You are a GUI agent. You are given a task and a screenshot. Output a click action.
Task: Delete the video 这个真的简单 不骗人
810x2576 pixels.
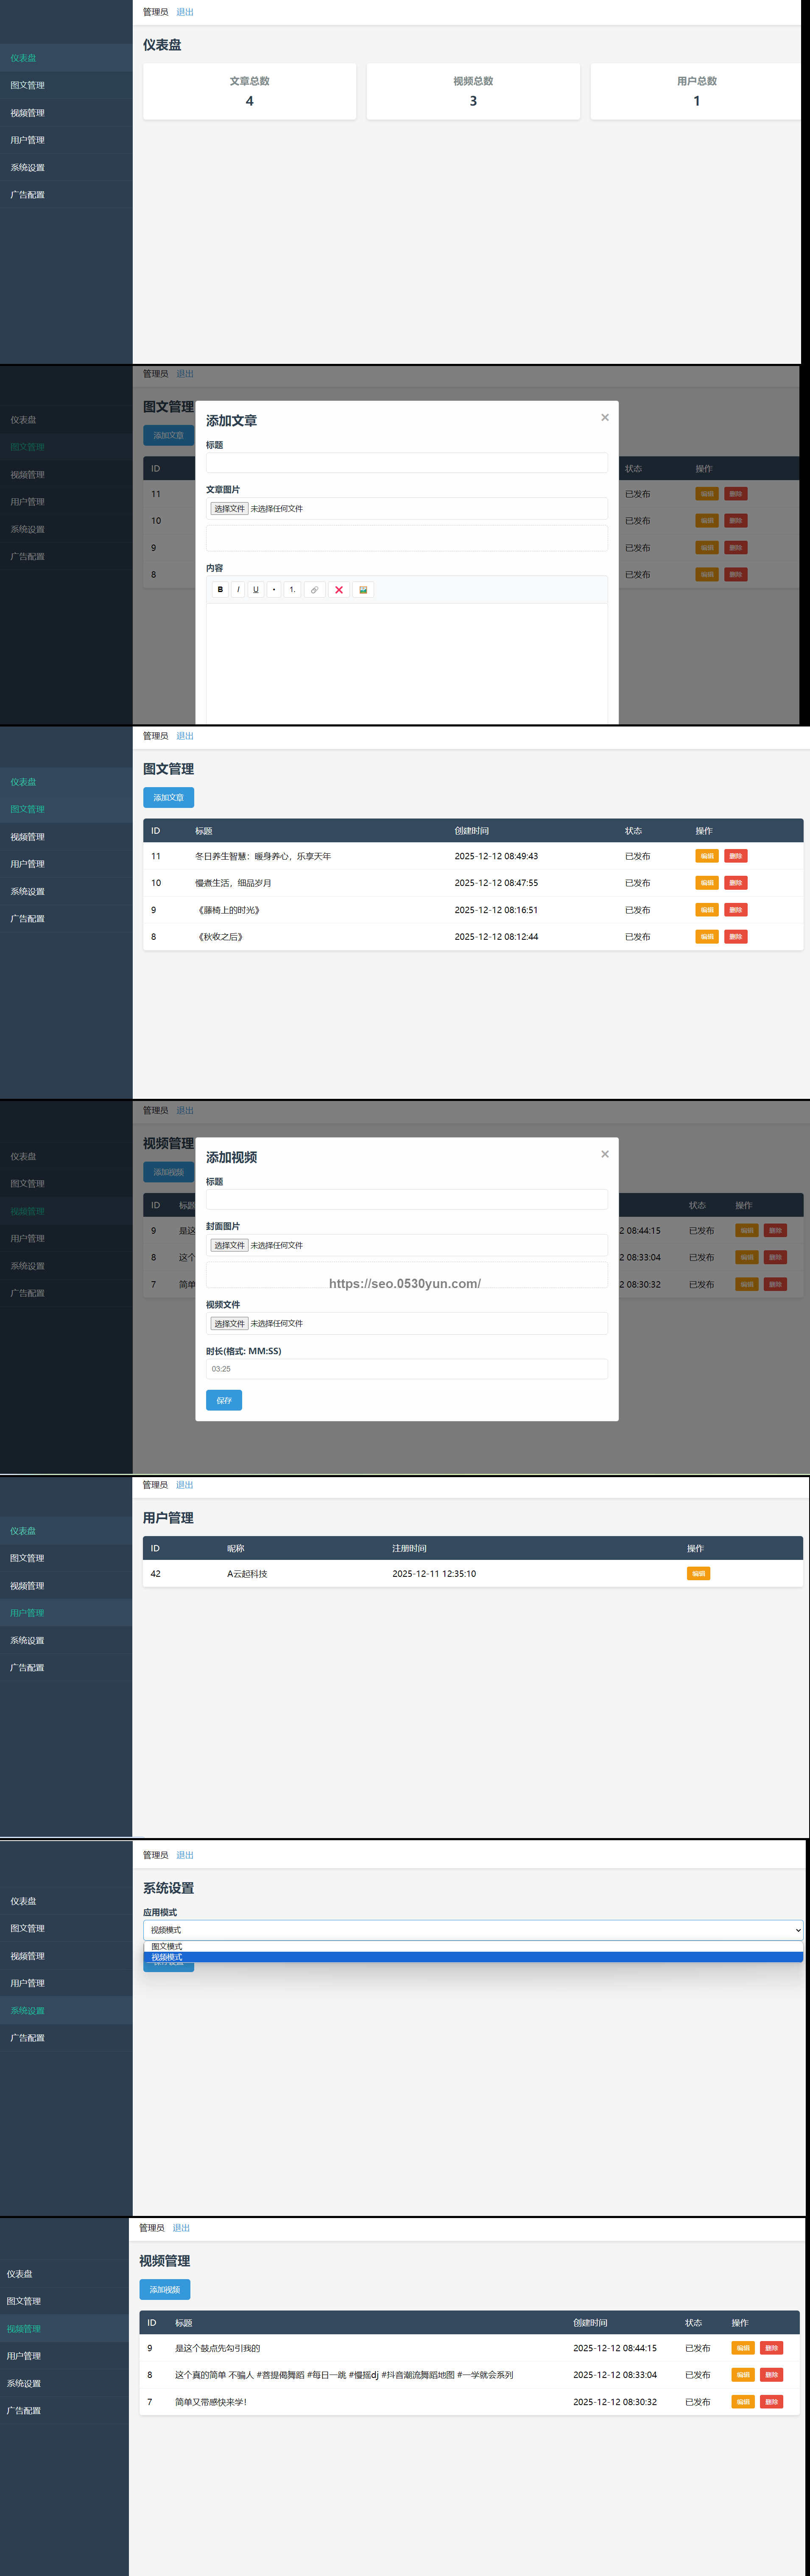click(772, 2375)
